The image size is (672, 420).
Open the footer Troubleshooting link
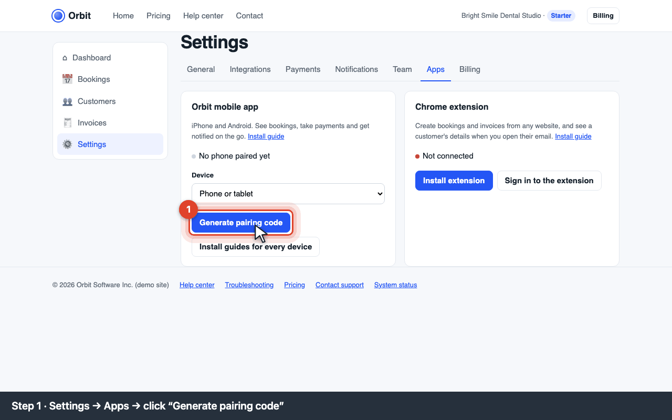tap(249, 285)
